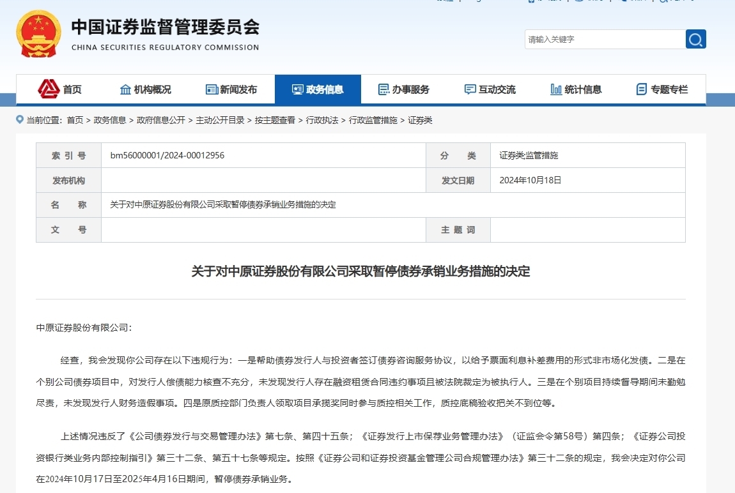
Task: Focus the keyword search input field
Action: (x=605, y=40)
